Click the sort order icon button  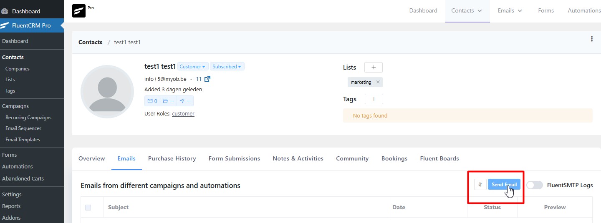[480, 185]
